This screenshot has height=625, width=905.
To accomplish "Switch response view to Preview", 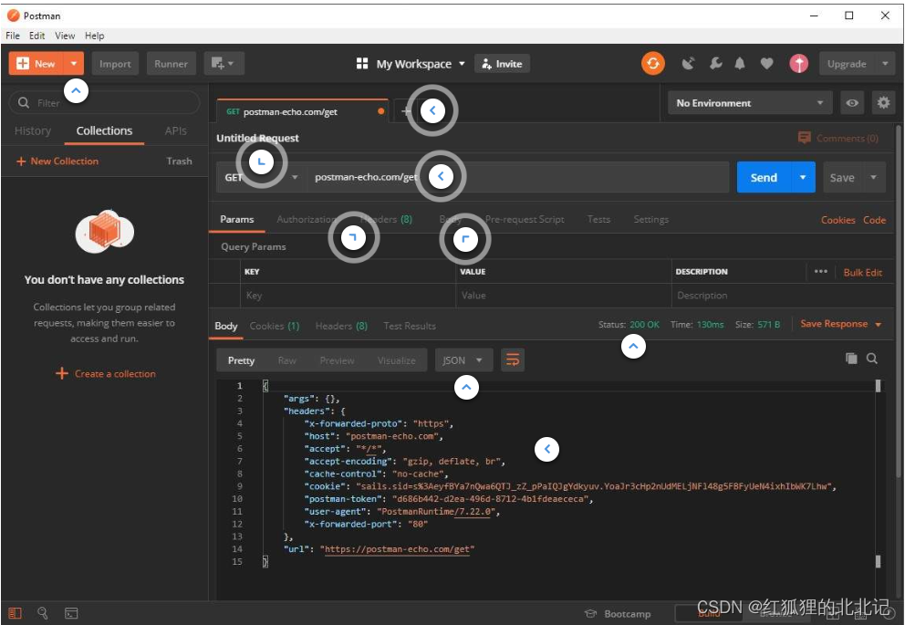I will point(337,360).
